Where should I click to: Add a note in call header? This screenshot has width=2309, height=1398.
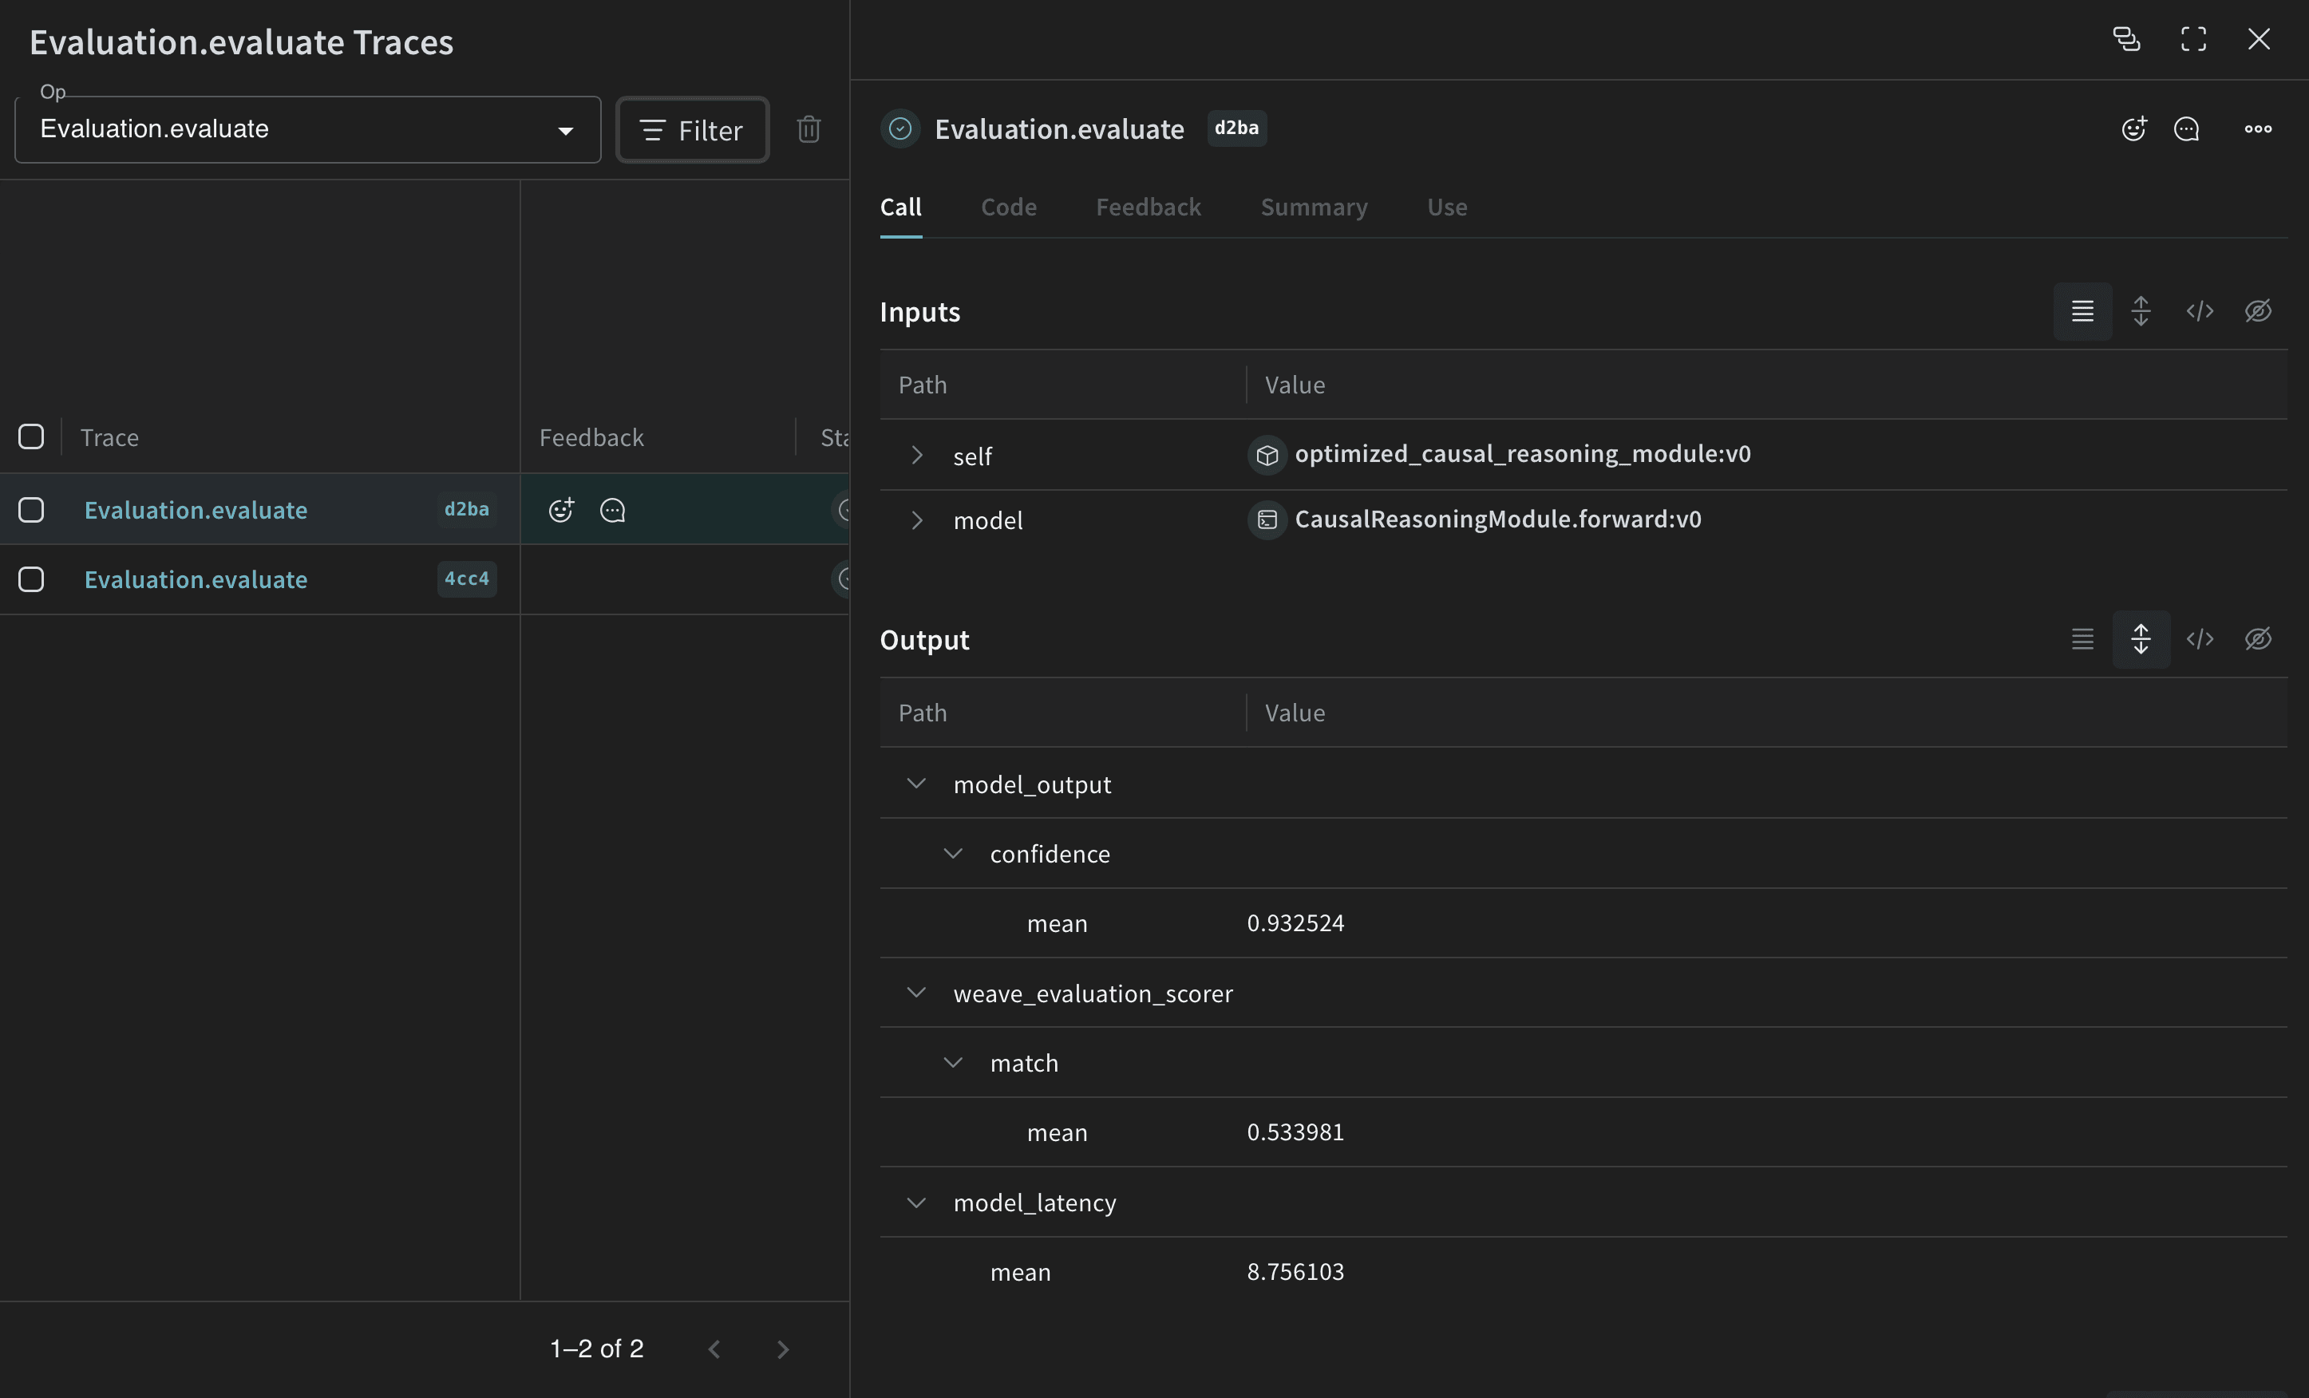(2186, 128)
